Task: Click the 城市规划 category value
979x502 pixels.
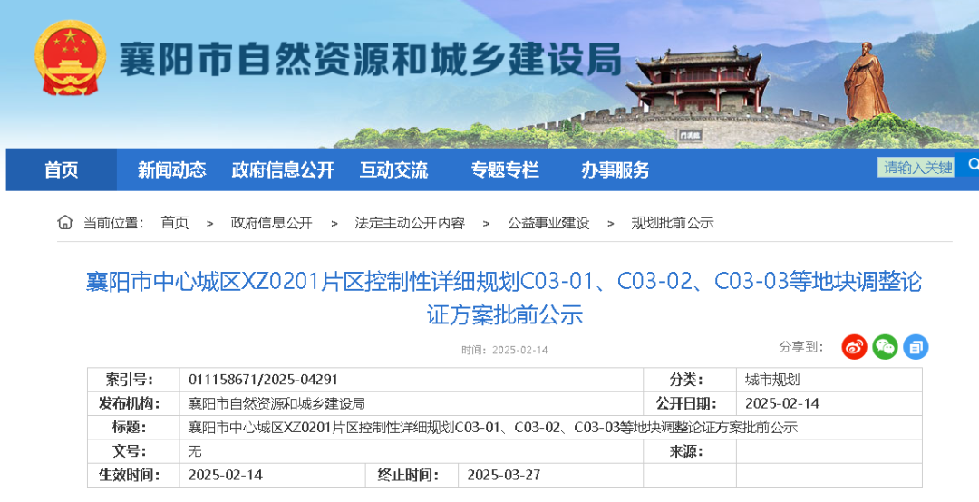Action: [x=772, y=380]
